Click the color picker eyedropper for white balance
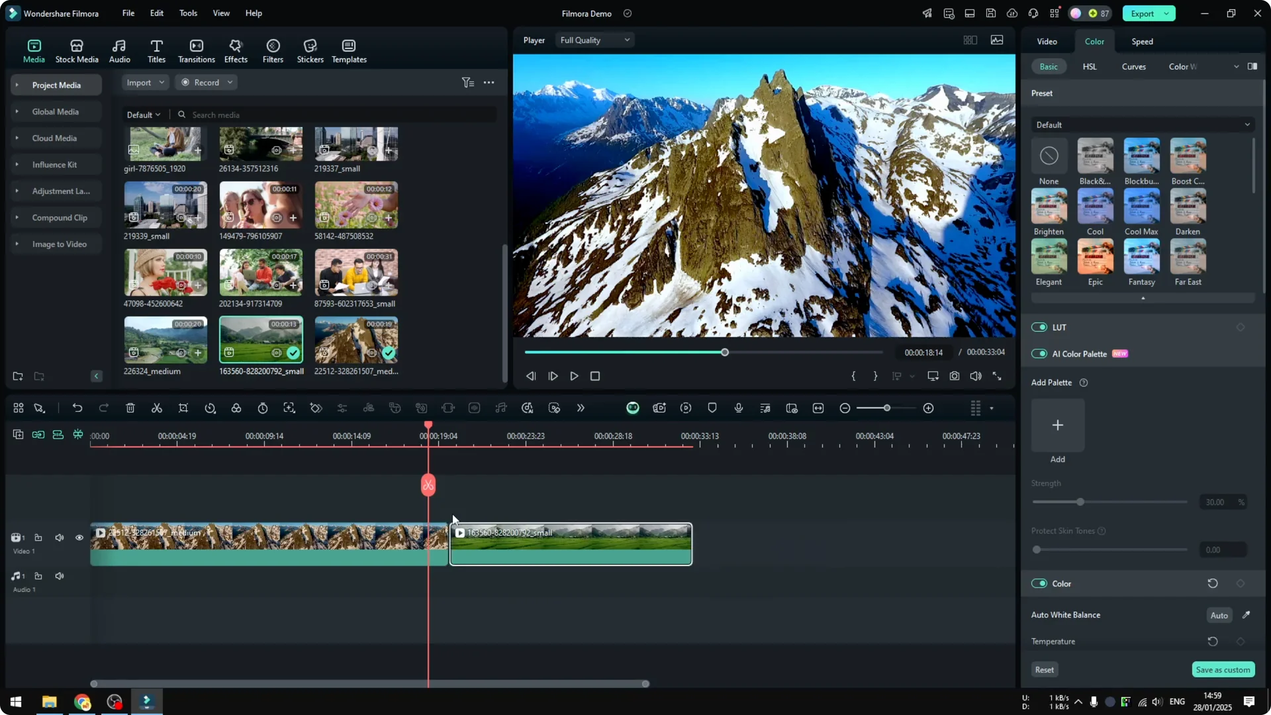Screen dimensions: 1271x715 click(1246, 615)
